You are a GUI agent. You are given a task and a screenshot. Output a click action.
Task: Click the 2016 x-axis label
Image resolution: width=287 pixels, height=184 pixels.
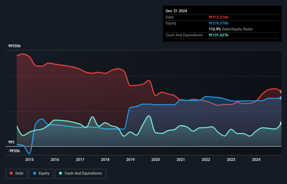pos(55,160)
